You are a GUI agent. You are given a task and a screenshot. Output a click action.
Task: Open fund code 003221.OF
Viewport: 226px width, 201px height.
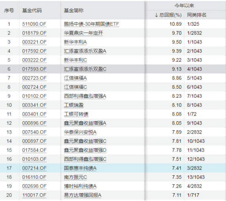[x=34, y=42]
